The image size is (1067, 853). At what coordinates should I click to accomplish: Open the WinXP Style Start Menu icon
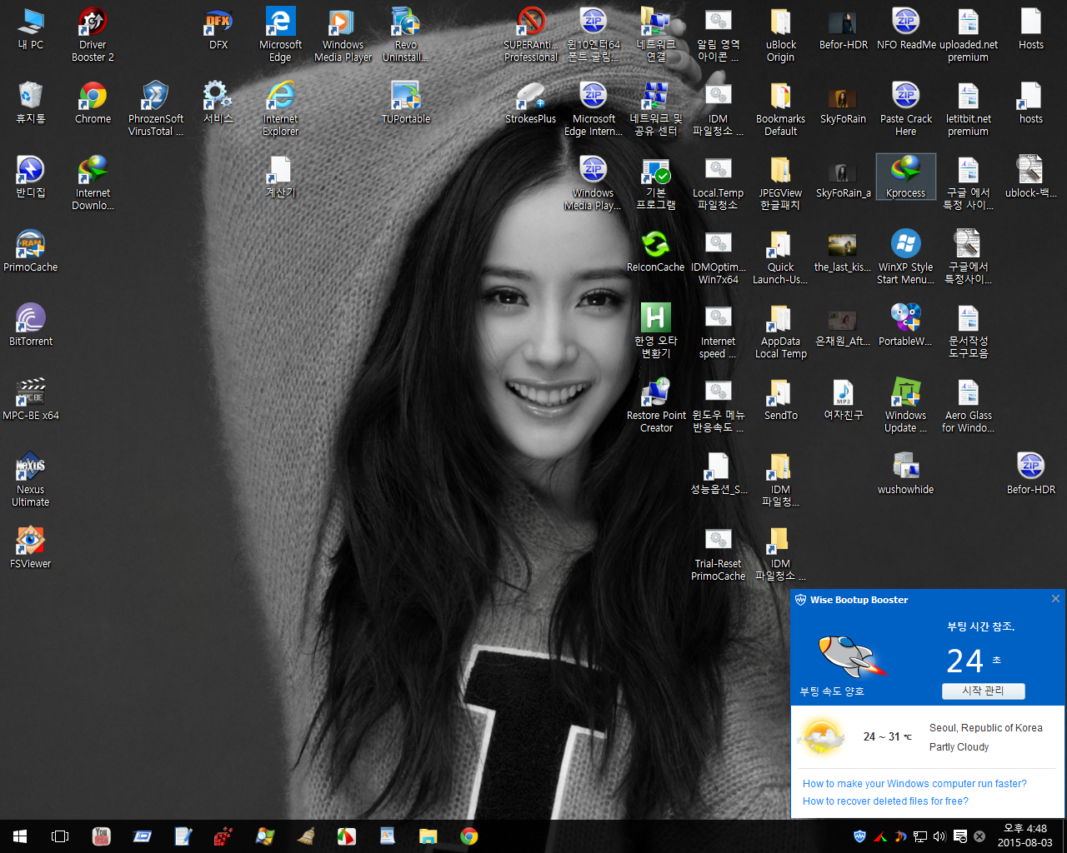pos(906,257)
